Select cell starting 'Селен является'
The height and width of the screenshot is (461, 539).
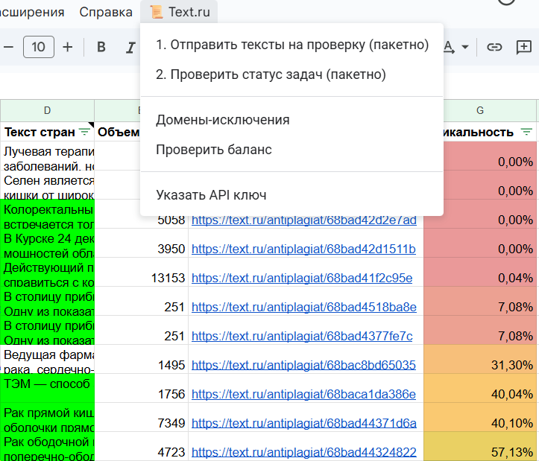point(48,185)
